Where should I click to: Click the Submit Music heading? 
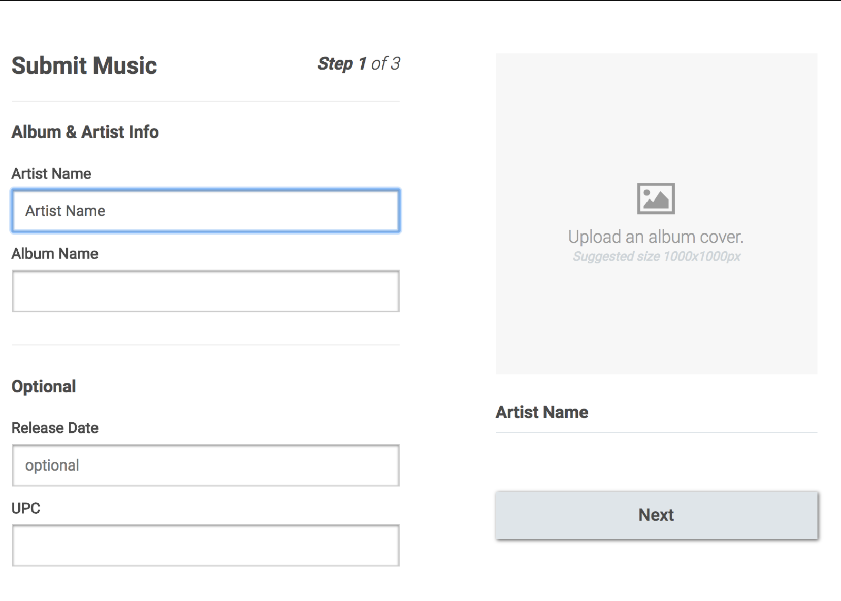[x=84, y=65]
